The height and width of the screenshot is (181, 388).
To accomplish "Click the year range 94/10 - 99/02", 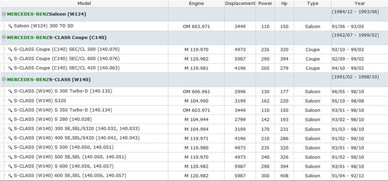I will tap(348, 68).
